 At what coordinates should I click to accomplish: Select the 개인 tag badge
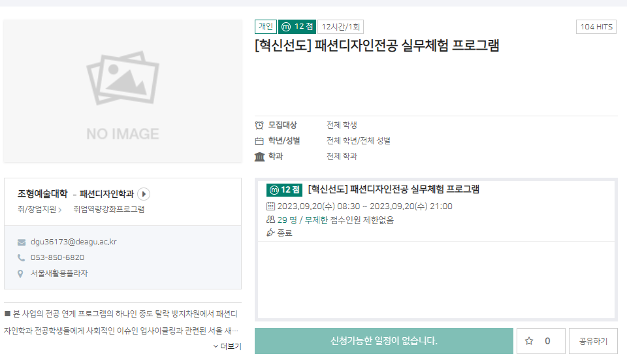point(265,27)
